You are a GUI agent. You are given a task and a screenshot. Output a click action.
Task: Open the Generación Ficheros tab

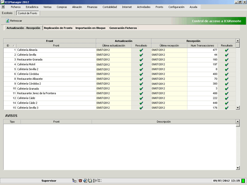click(123, 28)
